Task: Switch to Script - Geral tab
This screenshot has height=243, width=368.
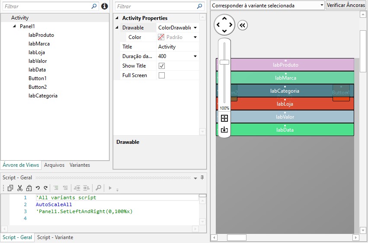Action: point(17,237)
